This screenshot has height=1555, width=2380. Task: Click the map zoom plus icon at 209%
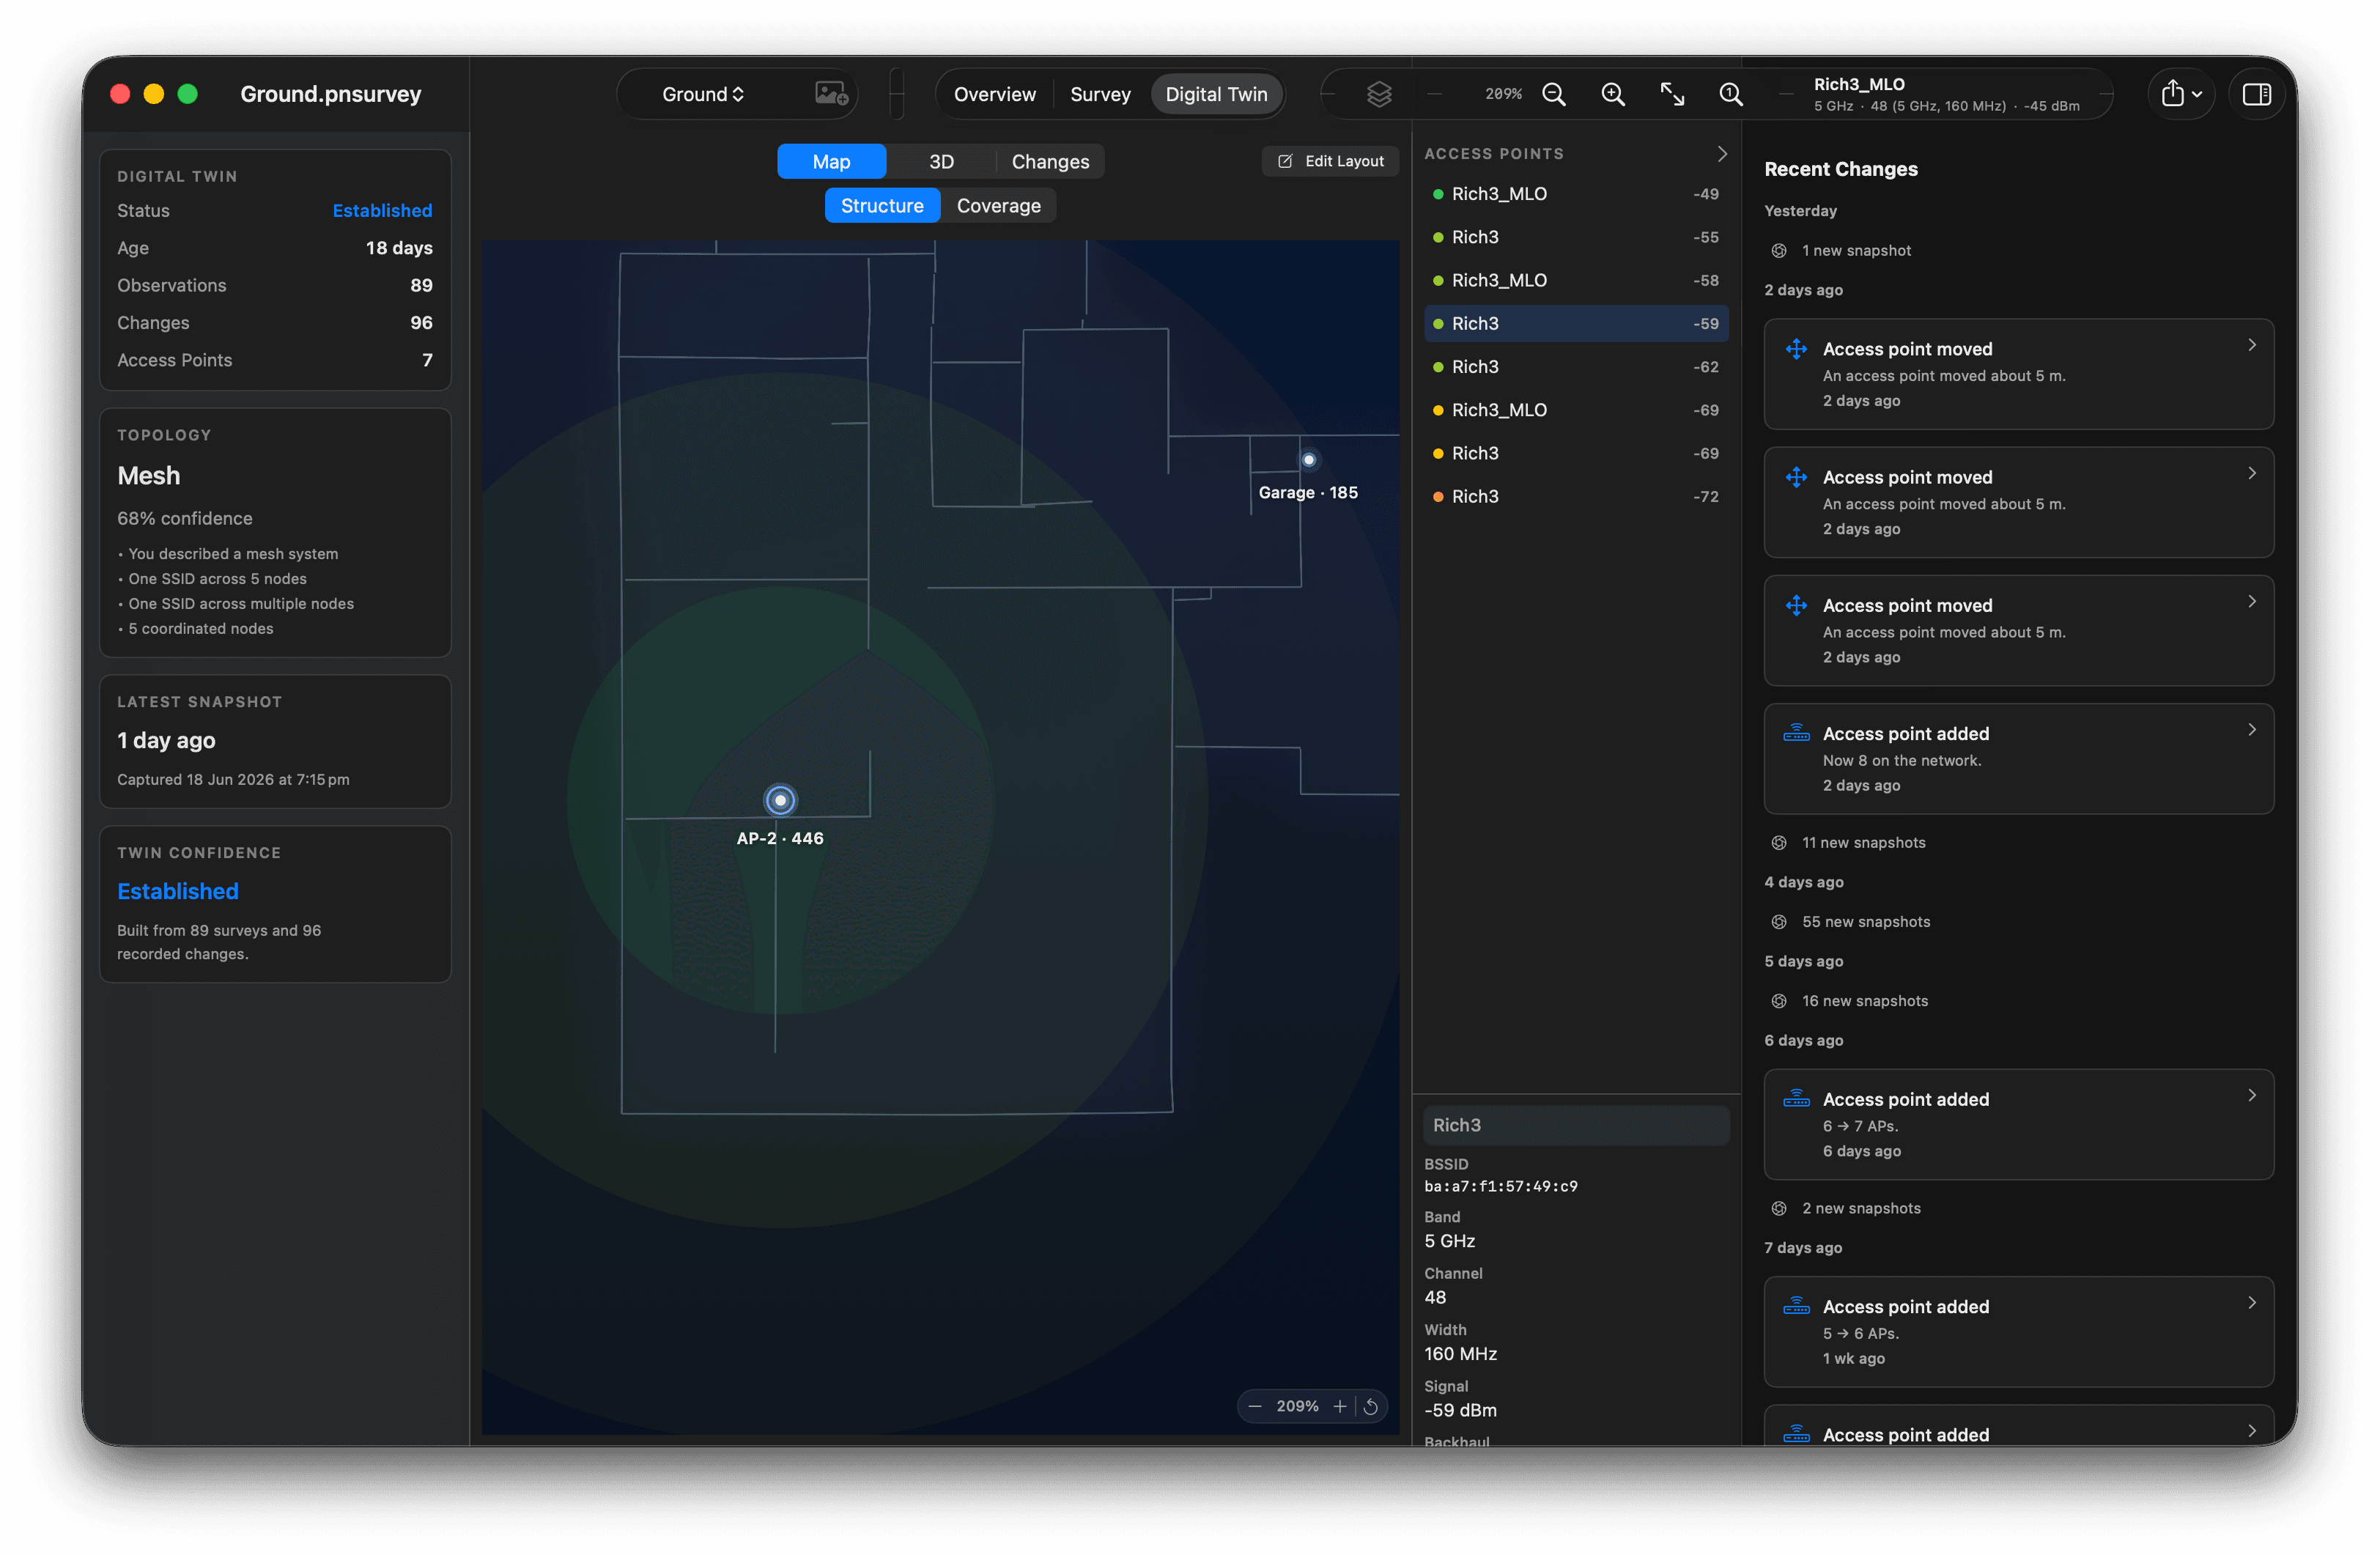point(1339,1406)
